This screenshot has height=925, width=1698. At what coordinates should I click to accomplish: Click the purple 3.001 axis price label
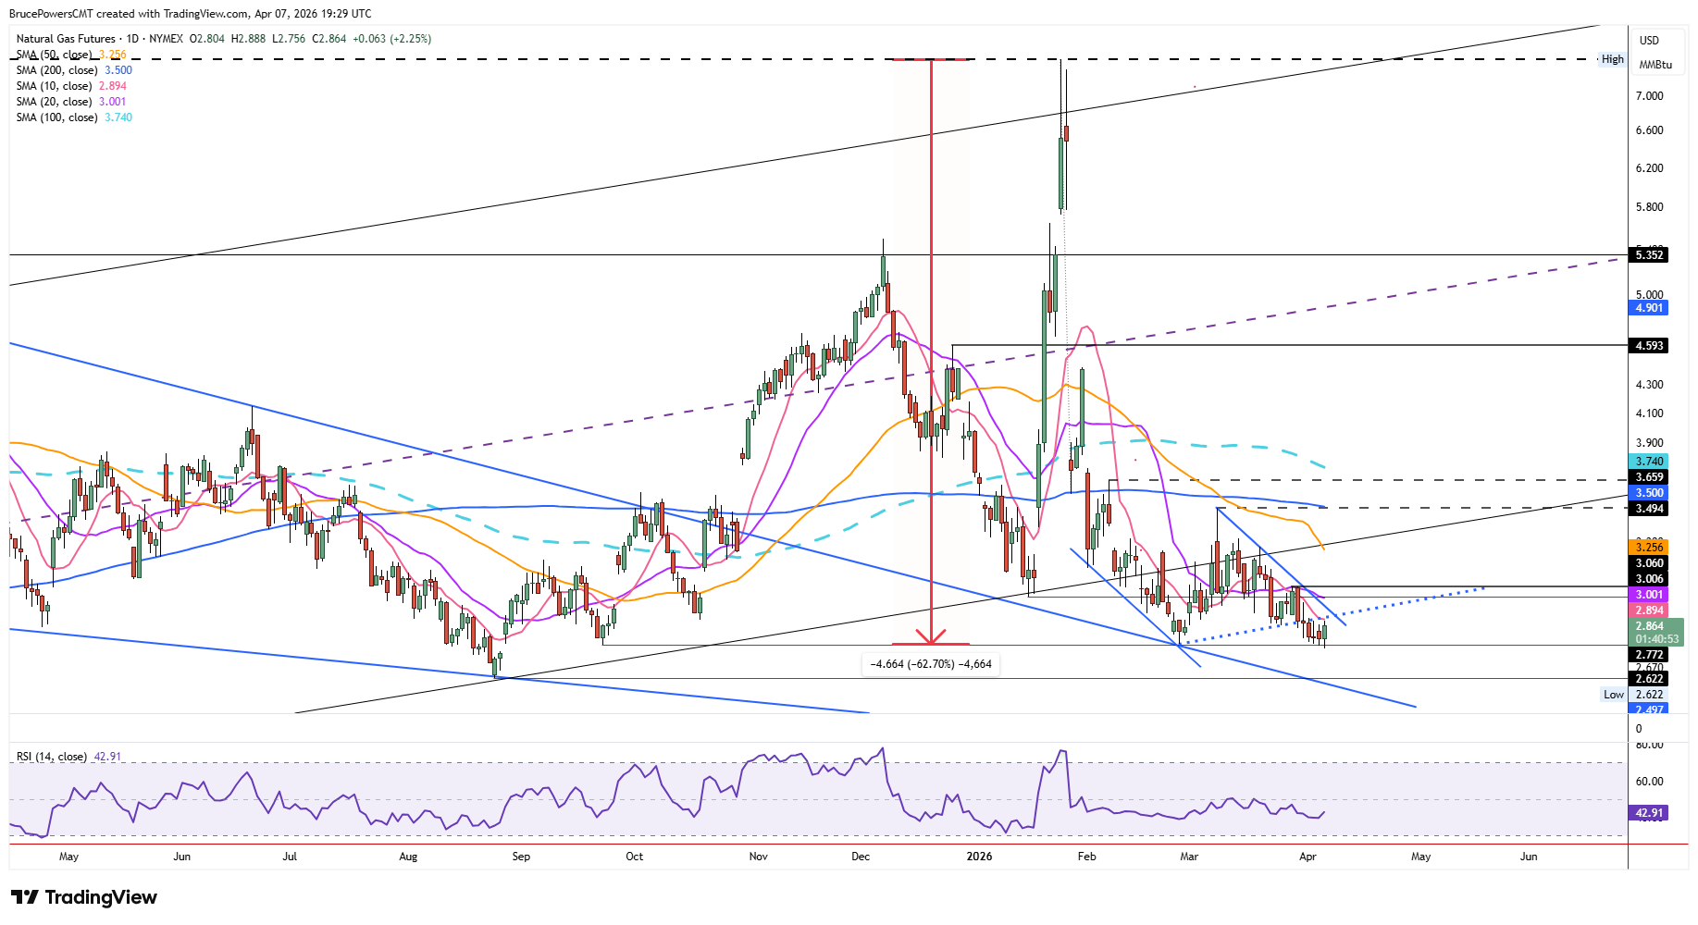(x=1649, y=595)
